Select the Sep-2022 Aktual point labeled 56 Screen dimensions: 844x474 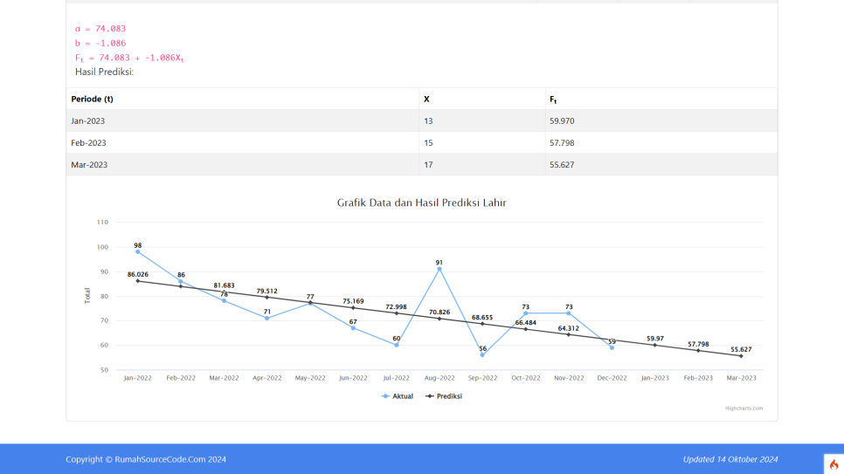482,354
